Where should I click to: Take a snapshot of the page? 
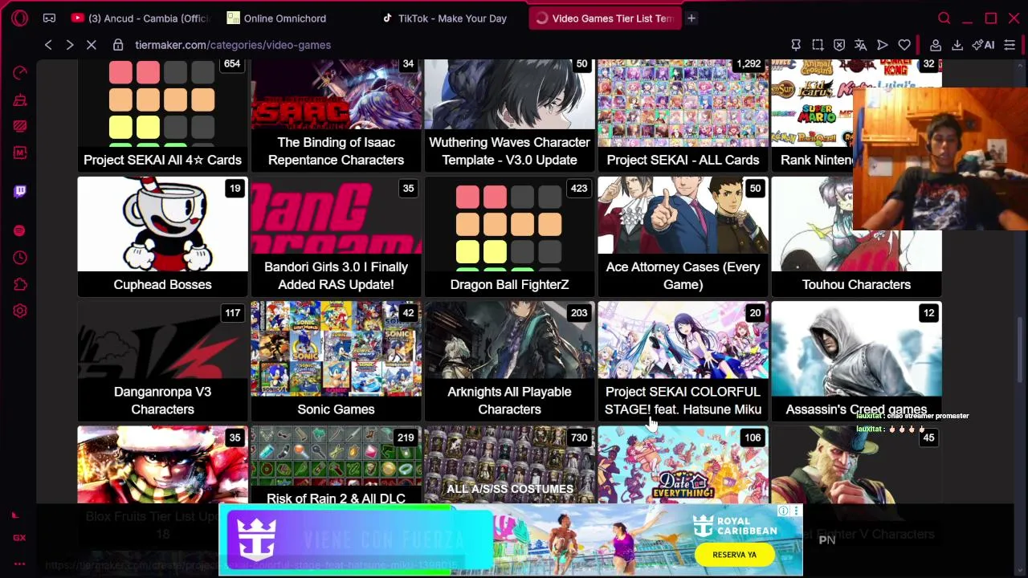click(818, 45)
